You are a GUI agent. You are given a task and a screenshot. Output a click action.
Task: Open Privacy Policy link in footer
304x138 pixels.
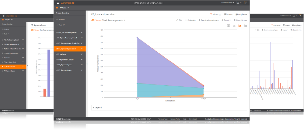click(x=175, y=119)
